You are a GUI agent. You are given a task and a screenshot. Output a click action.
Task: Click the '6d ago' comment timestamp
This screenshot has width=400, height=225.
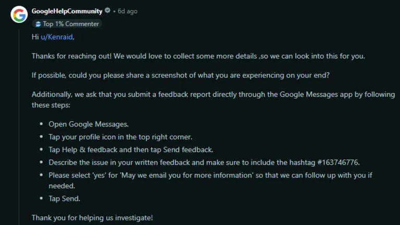pos(128,11)
